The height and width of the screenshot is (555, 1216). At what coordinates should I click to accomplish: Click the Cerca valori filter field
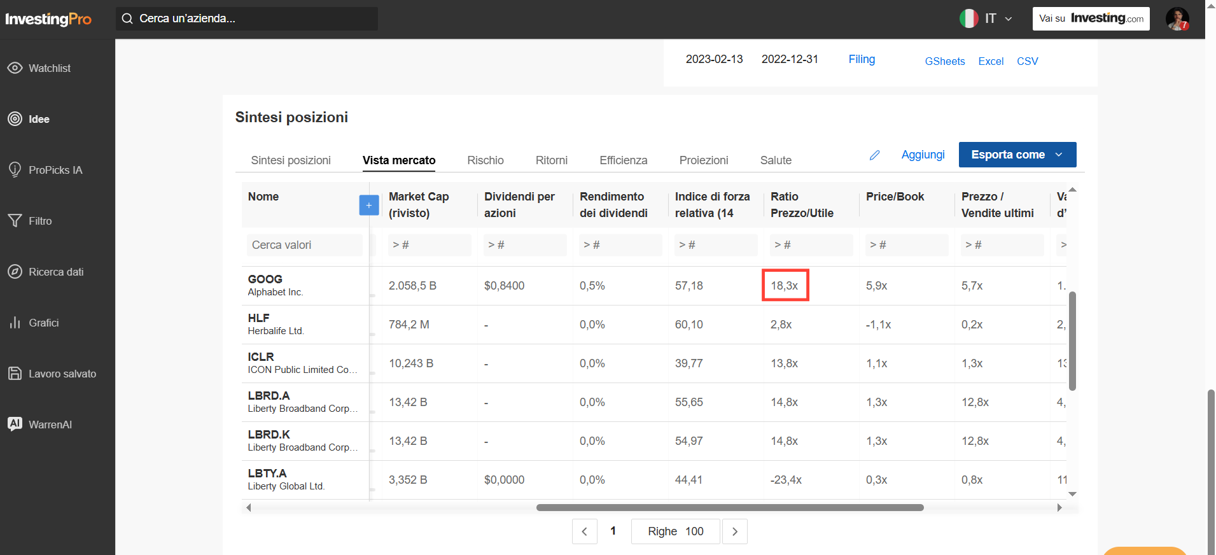click(305, 245)
